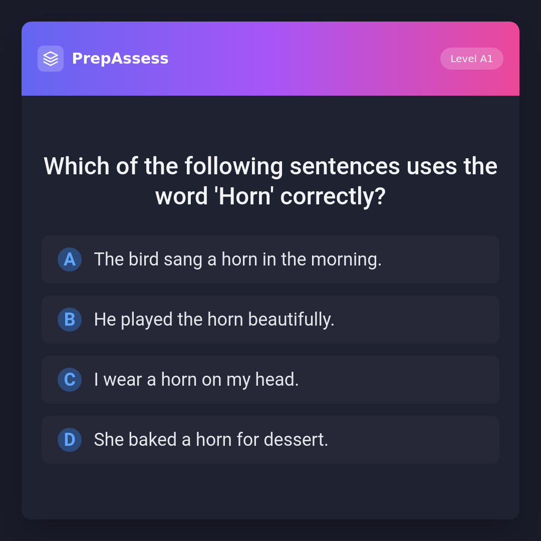This screenshot has height=541, width=541.
Task: Click the circular letter C badge
Action: [70, 380]
